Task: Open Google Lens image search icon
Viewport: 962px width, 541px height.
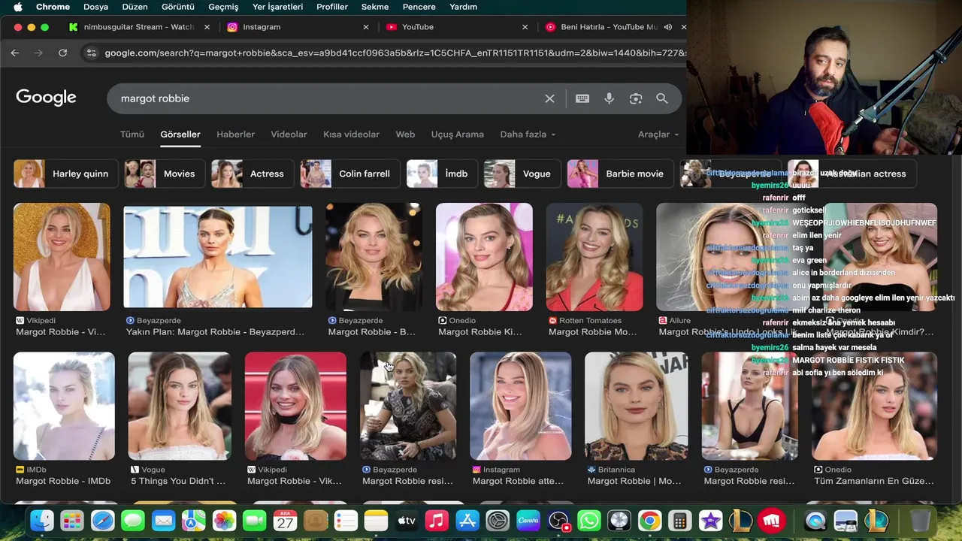Action: (x=636, y=98)
